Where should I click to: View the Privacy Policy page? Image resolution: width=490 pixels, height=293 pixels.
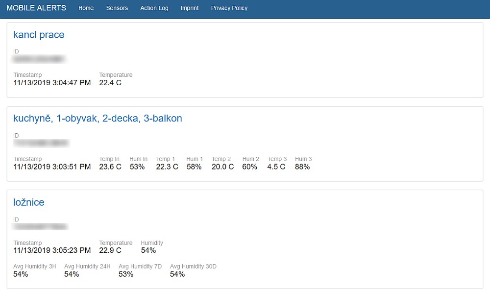pyautogui.click(x=229, y=8)
